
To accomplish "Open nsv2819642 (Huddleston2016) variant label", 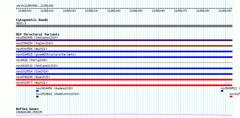I will pyautogui.click(x=58, y=94).
